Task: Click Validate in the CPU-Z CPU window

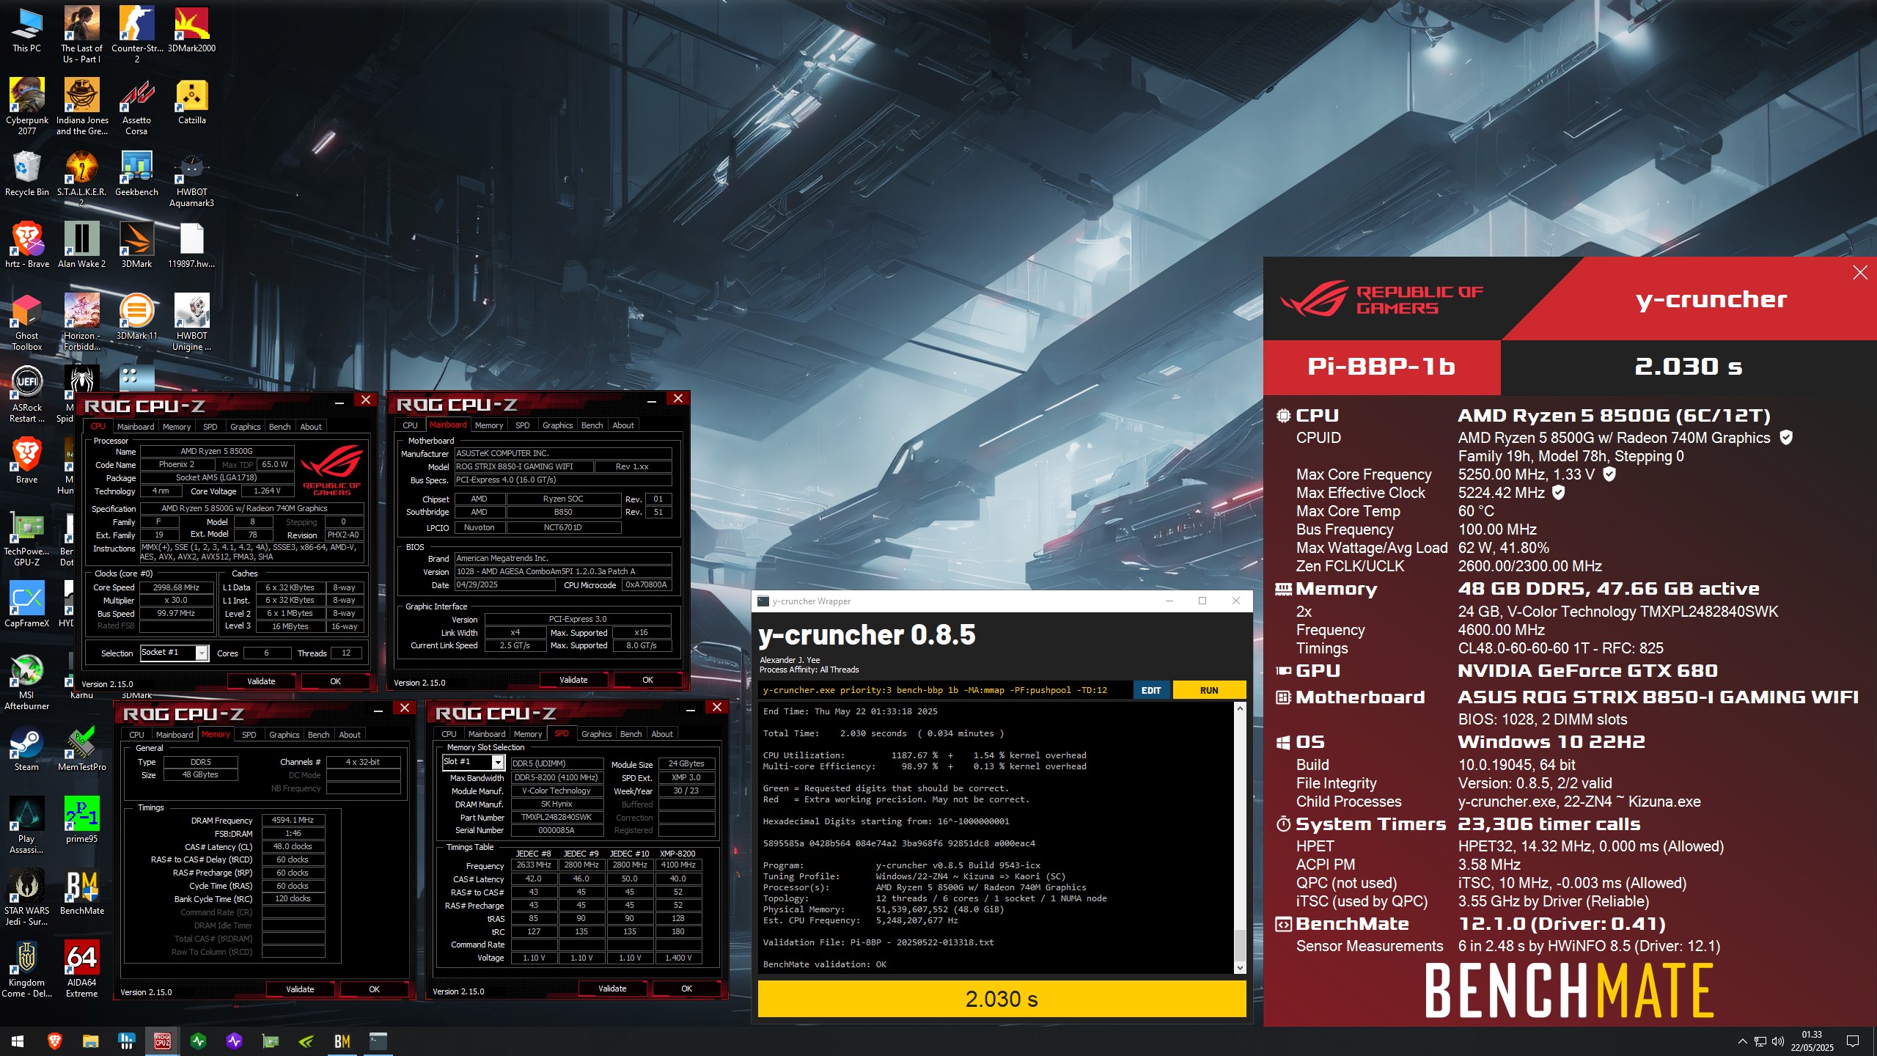Action: click(x=261, y=681)
